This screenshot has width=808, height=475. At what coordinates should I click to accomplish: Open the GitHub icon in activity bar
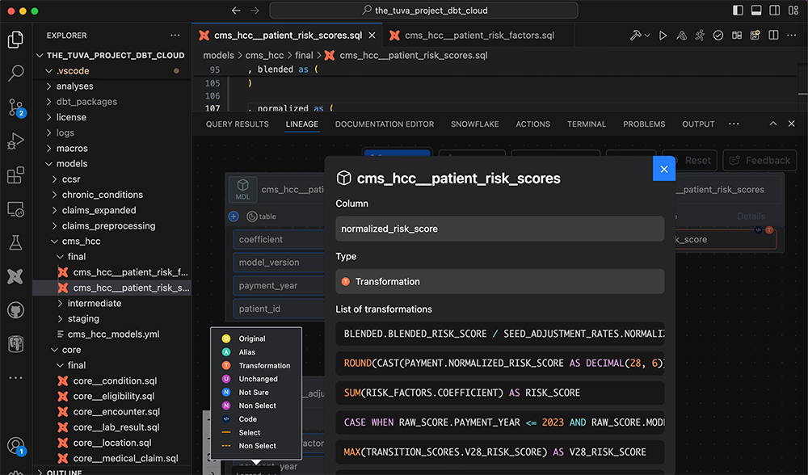[x=15, y=311]
